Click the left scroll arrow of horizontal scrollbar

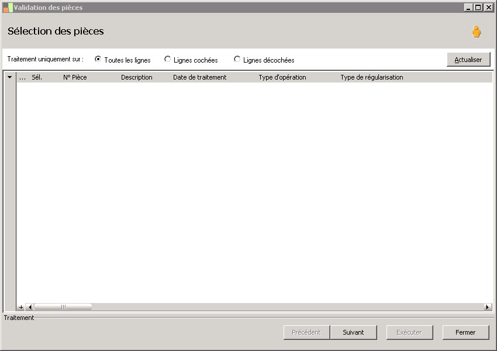click(x=29, y=307)
